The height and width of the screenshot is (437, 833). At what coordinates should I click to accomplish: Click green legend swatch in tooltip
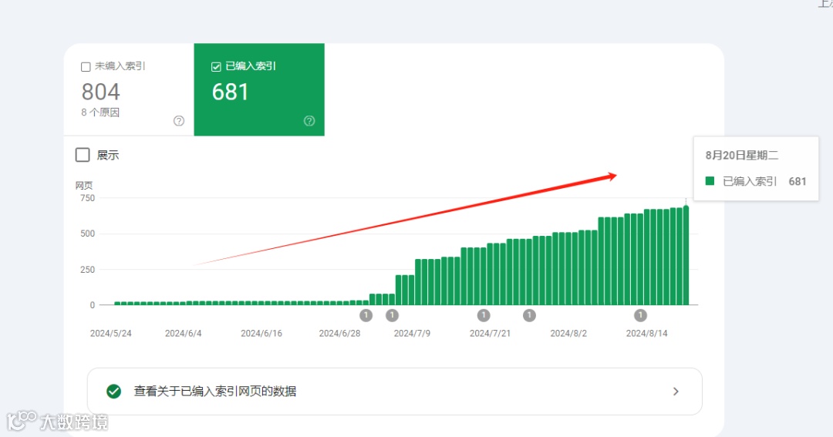[710, 181]
